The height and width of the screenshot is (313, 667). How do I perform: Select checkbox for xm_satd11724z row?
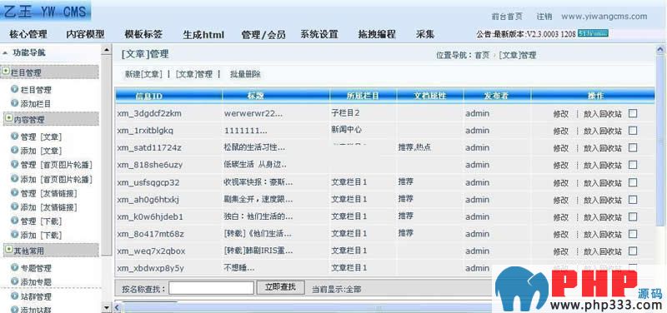(x=633, y=147)
